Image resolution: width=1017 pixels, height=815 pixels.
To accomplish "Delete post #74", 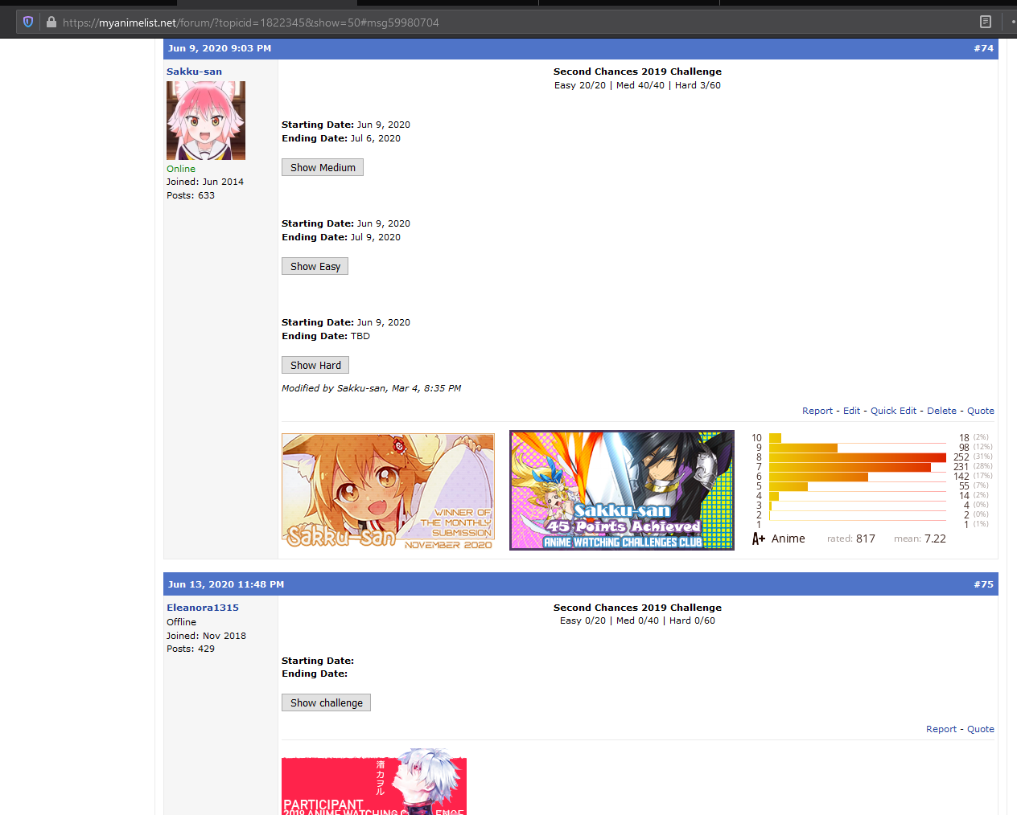I will point(941,411).
